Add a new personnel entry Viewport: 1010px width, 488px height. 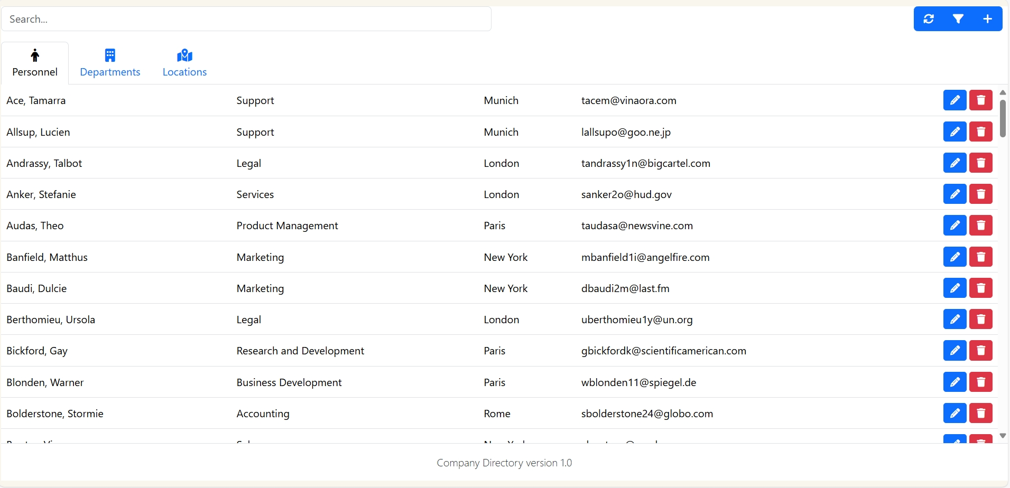click(x=987, y=19)
